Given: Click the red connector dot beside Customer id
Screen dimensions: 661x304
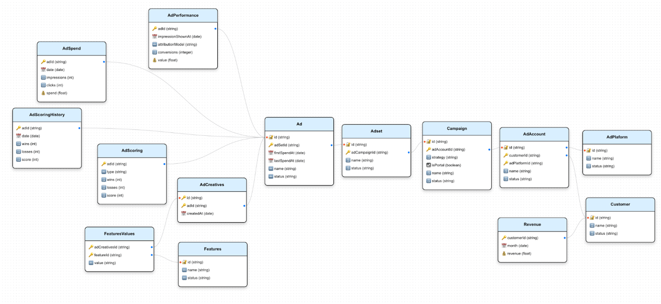Looking at the screenshot, I should pos(587,217).
